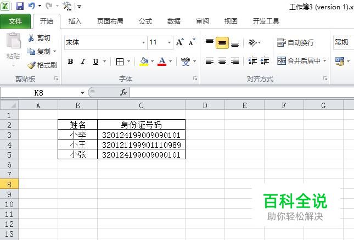This screenshot has height=240, width=354.
Task: Open the font name 宋体 dropdown
Action: coord(143,42)
